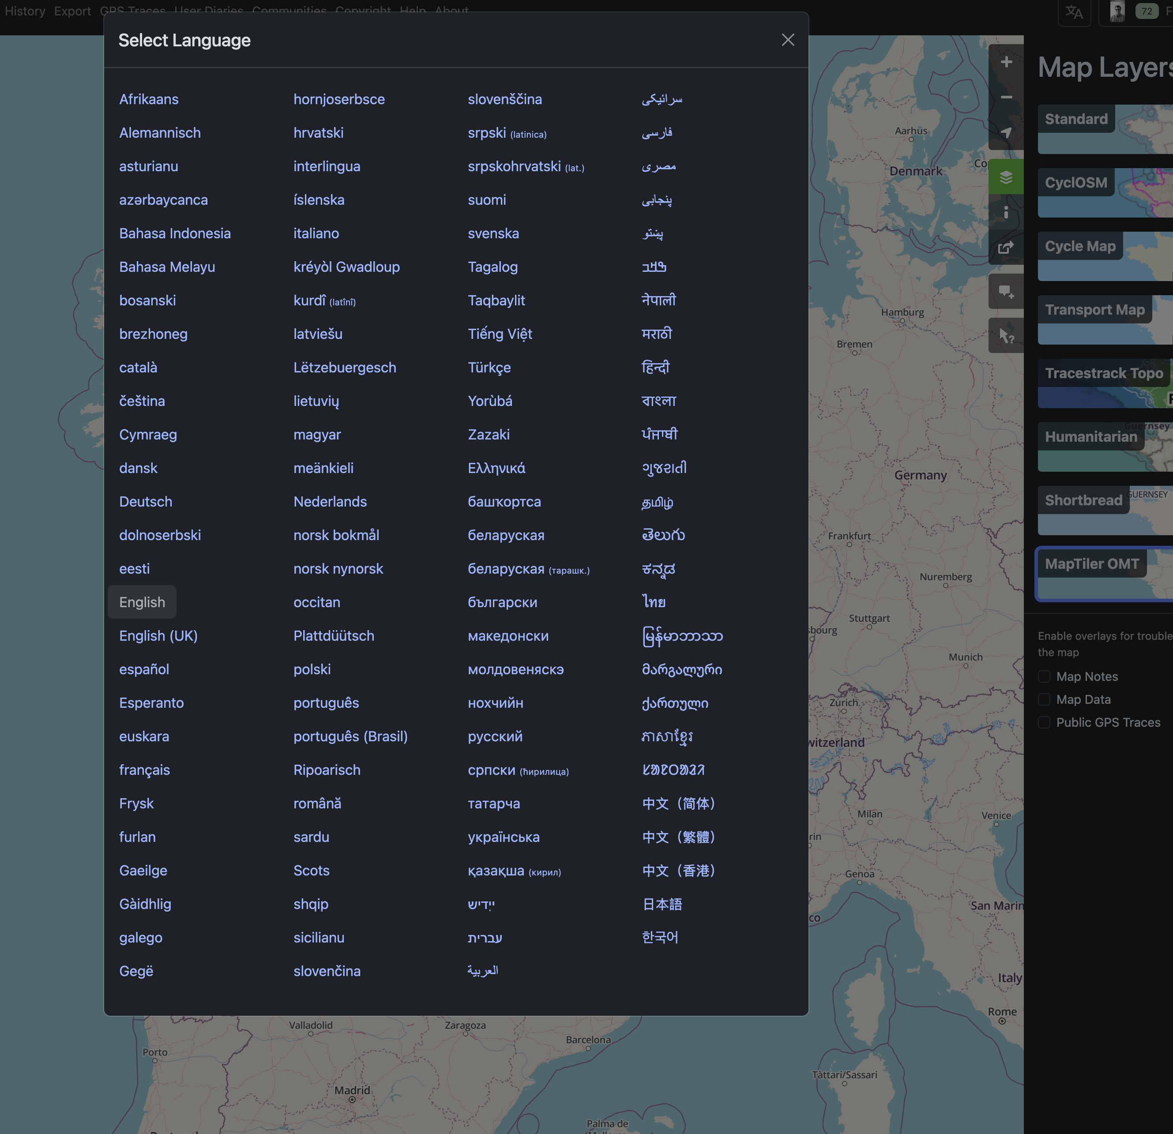
Task: Enable the Map Data overlay checkbox
Action: coord(1044,699)
